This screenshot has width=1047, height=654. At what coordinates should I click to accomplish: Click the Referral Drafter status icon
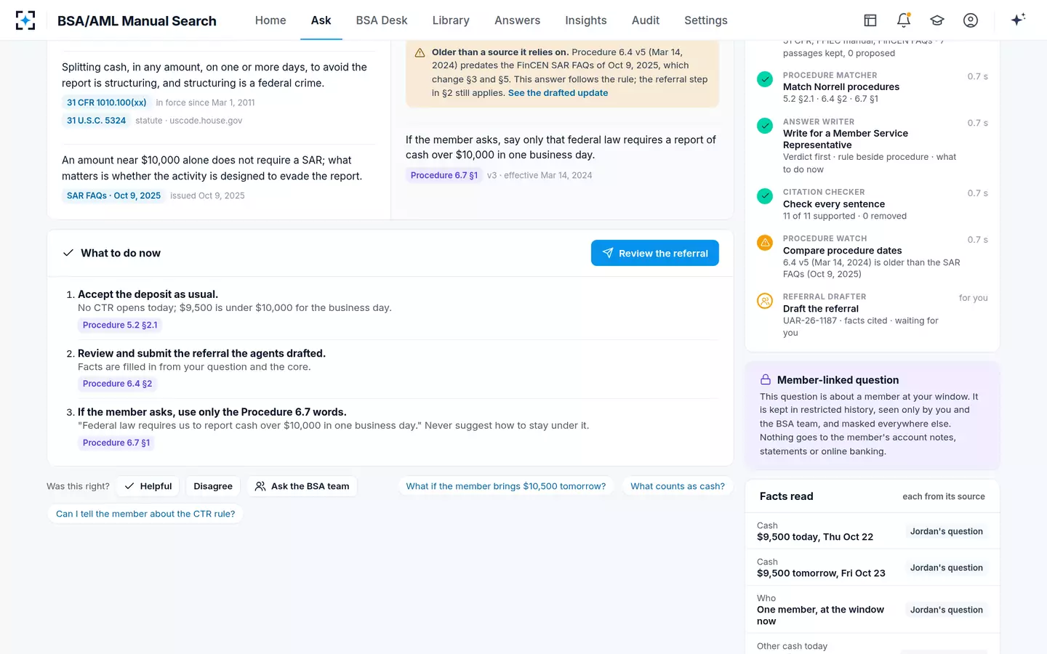pos(765,301)
